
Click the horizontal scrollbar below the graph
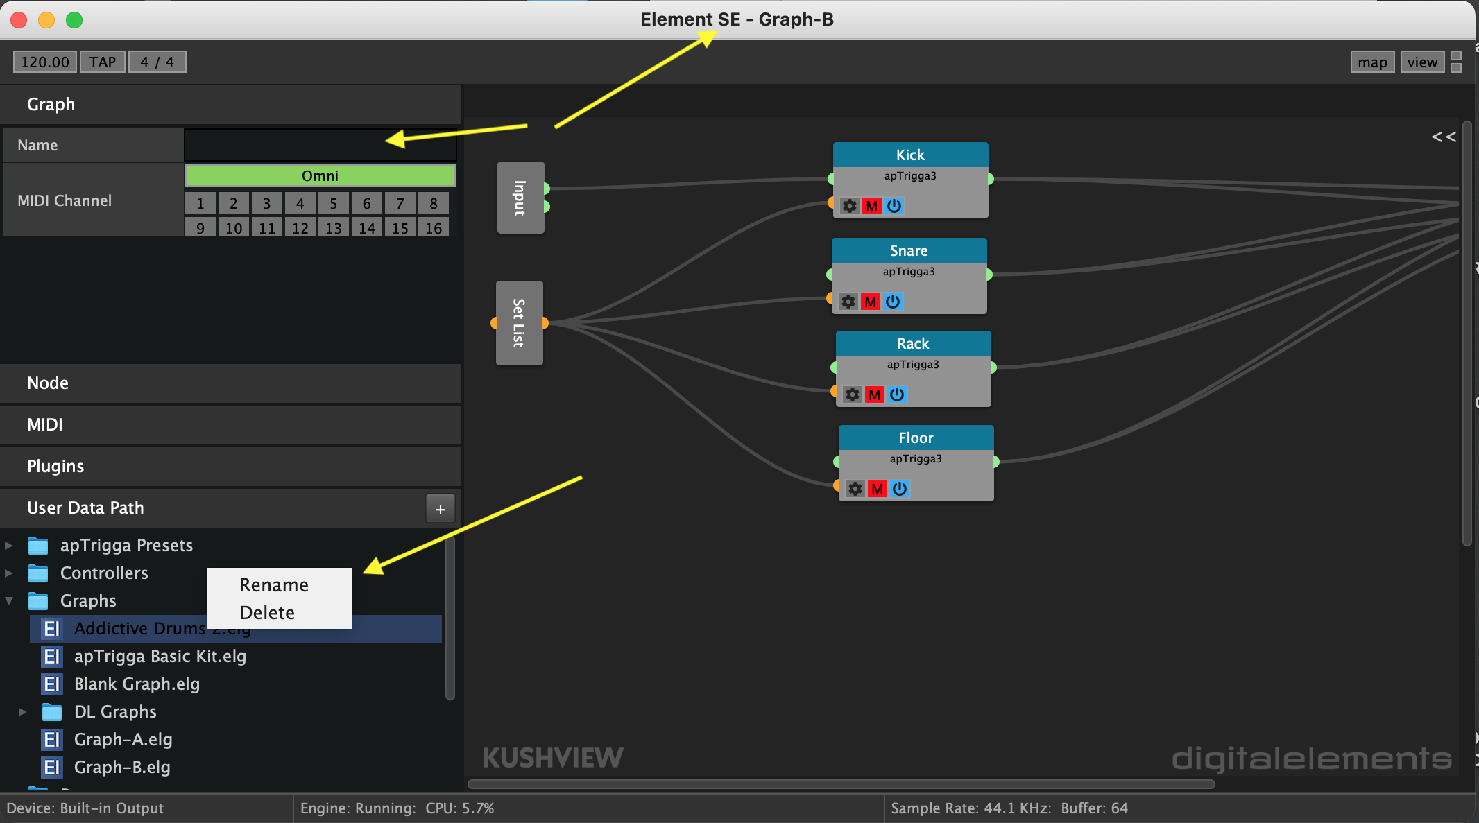click(839, 784)
